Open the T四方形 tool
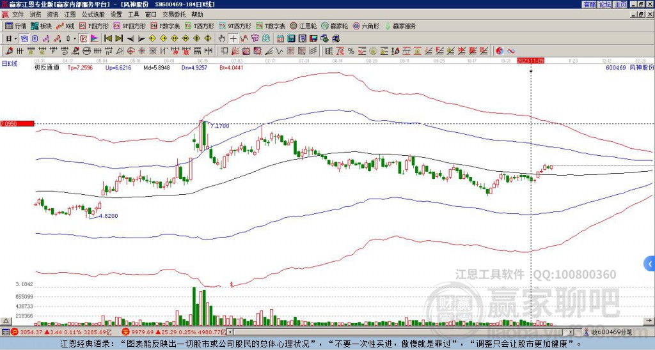Viewport: 655px width, 350px height. click(x=200, y=26)
